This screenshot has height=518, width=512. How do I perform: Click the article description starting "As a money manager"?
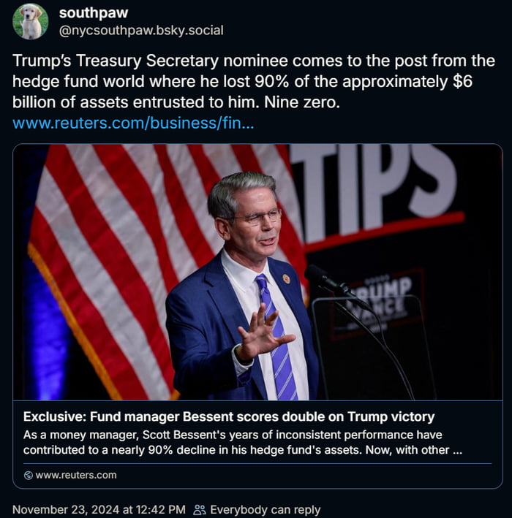pyautogui.click(x=242, y=443)
